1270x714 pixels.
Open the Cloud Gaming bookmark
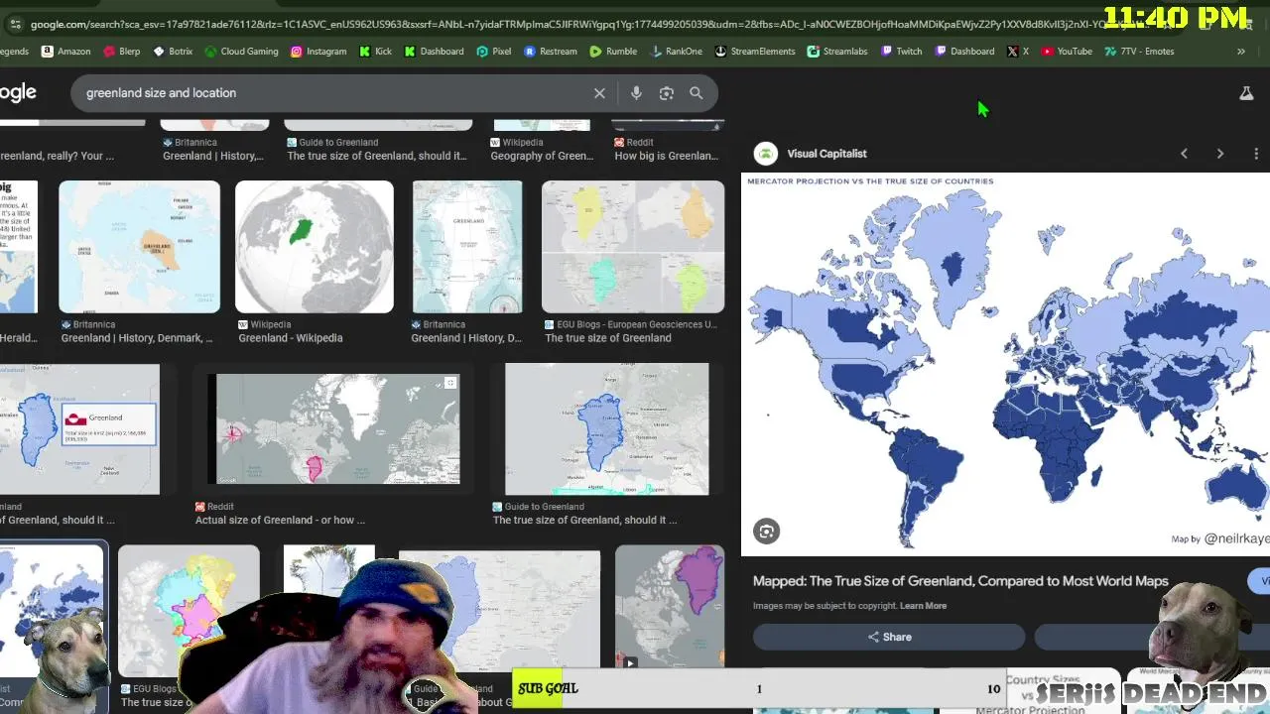pyautogui.click(x=241, y=52)
